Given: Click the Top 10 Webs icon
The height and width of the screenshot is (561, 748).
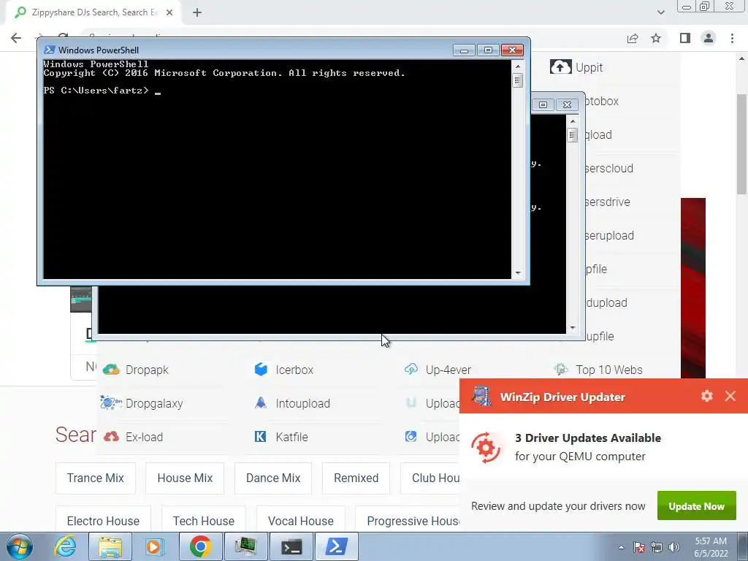Looking at the screenshot, I should click(x=561, y=369).
